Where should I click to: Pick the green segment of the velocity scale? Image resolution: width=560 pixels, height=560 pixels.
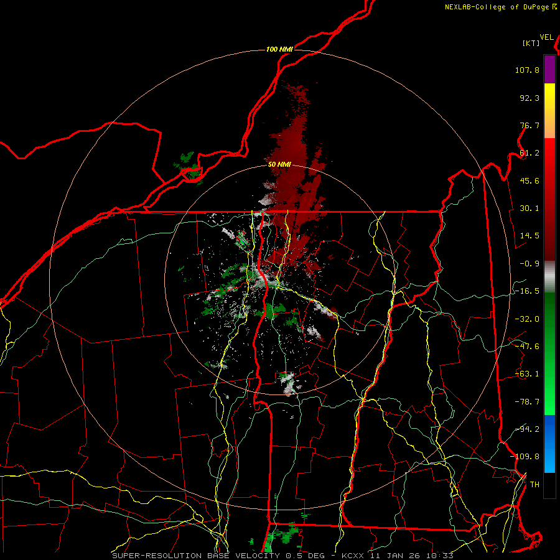point(549,353)
